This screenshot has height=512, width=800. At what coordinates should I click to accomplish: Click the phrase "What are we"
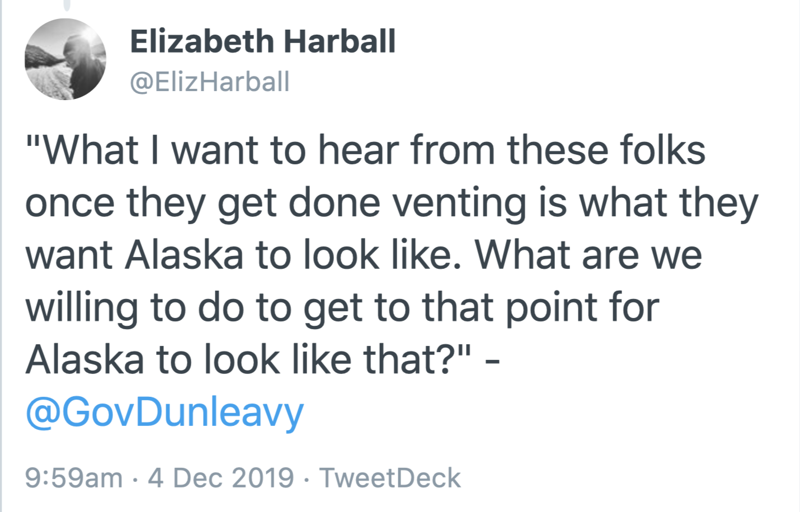pos(589,255)
